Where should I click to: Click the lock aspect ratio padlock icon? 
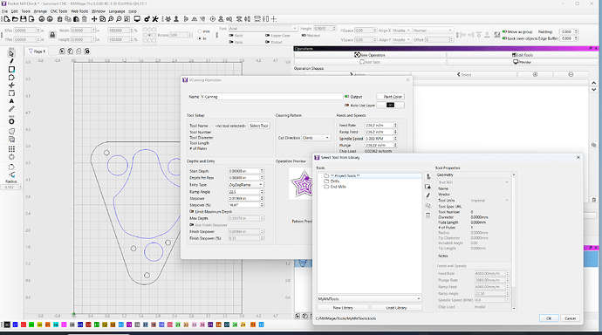52,35
